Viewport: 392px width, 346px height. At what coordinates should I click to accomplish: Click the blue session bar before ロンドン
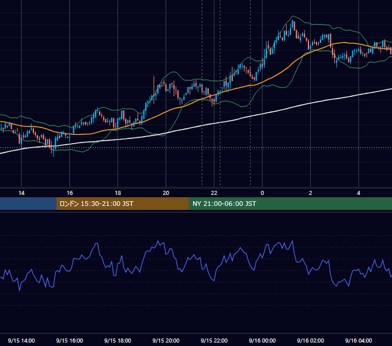coord(28,204)
